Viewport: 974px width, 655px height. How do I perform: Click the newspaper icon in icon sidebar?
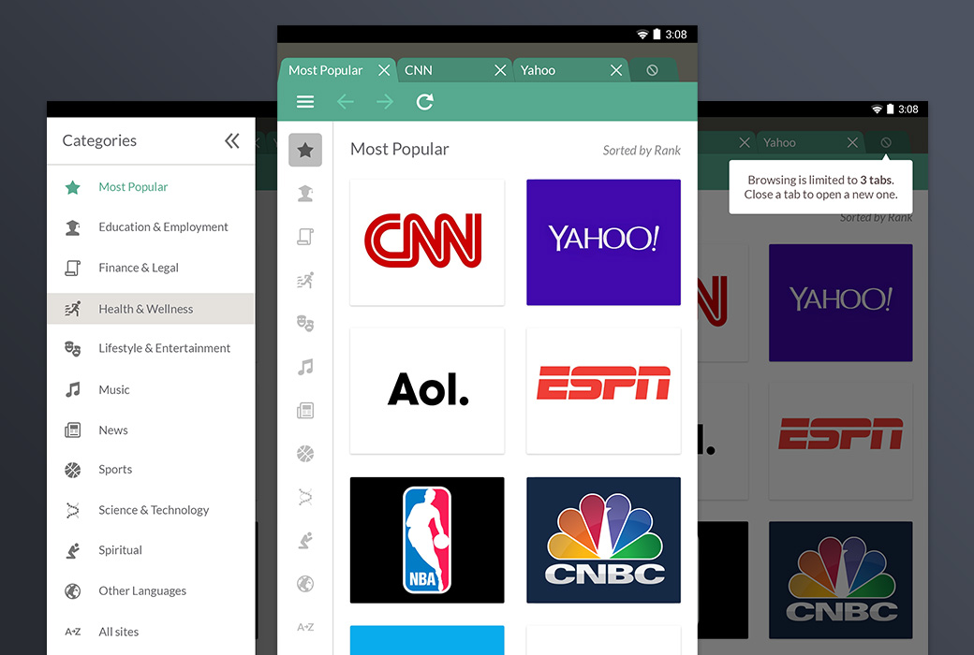pos(305,411)
